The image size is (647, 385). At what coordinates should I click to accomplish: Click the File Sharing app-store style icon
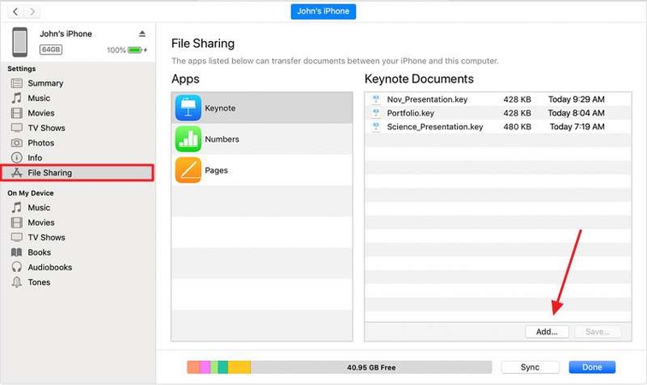(x=16, y=173)
